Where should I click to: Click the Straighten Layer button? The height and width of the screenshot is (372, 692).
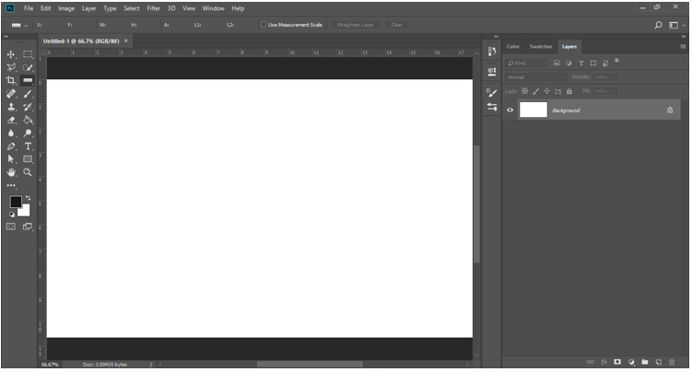pyautogui.click(x=355, y=25)
